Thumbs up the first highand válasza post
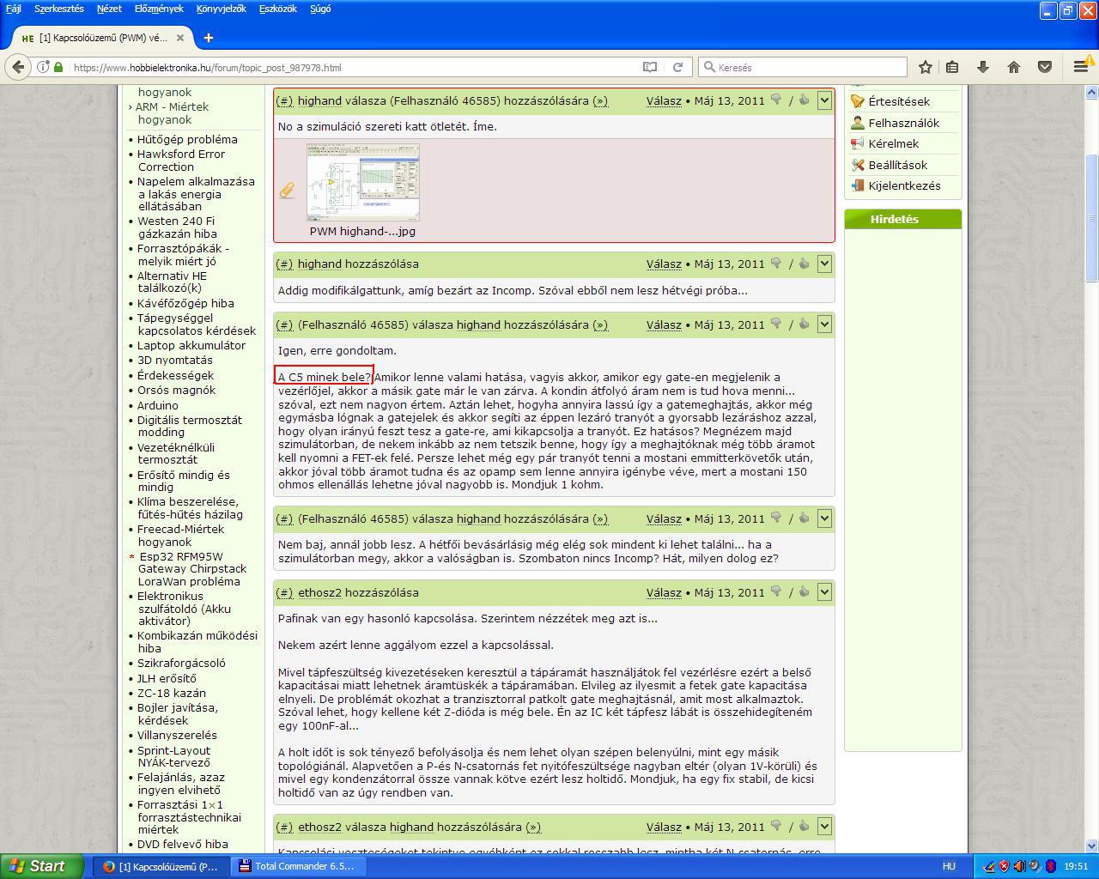The height and width of the screenshot is (879, 1099). (805, 100)
